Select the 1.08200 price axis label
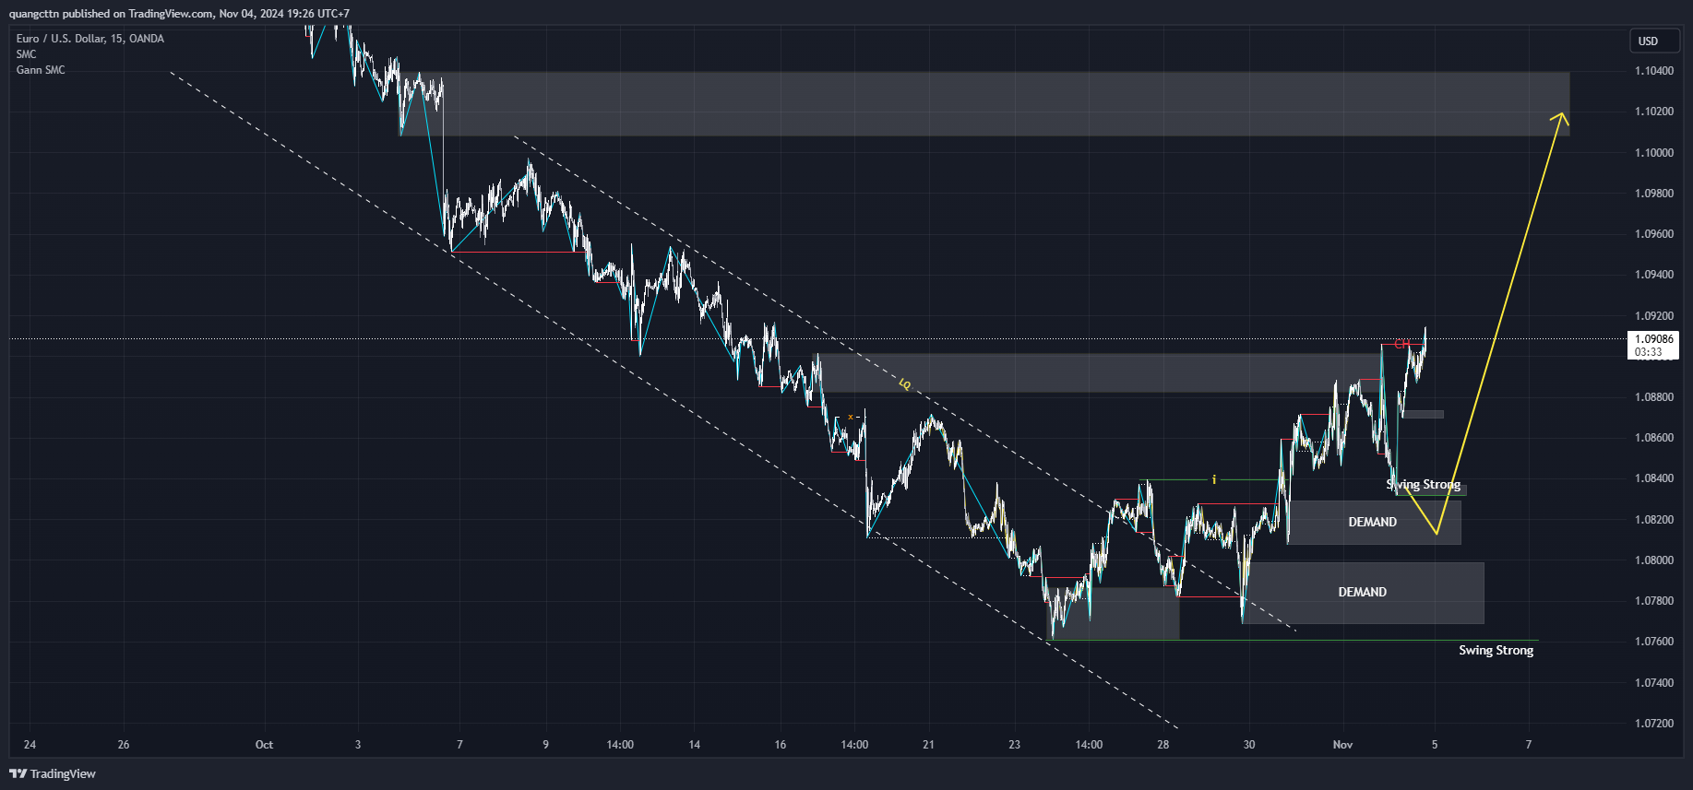1693x790 pixels. click(x=1653, y=520)
